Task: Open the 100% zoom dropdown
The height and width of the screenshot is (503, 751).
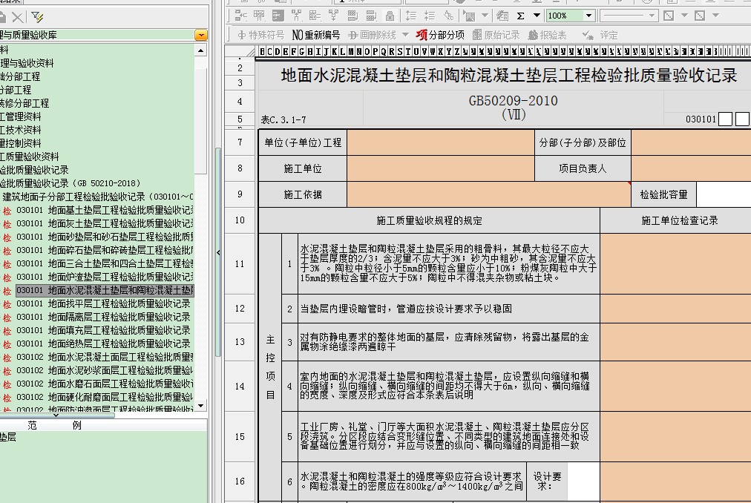Action: coord(588,16)
